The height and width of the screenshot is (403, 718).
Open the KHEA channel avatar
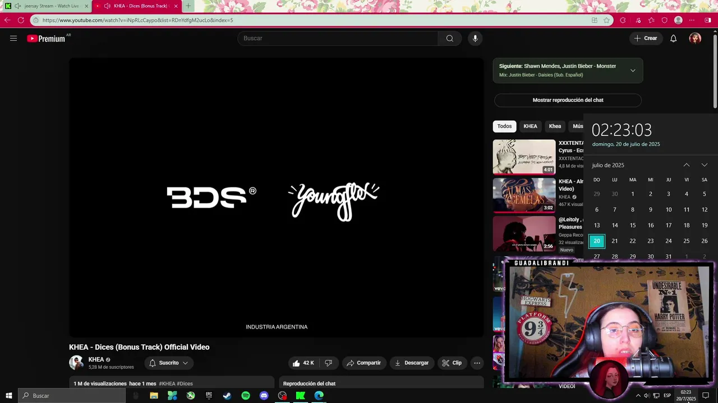[x=76, y=363]
